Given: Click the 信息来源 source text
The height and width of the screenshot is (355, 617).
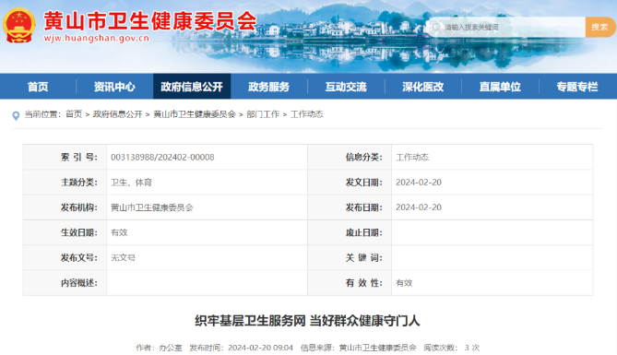Looking at the screenshot, I should (359, 348).
